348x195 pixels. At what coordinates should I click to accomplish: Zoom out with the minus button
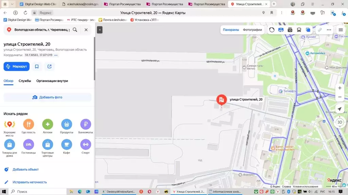[340, 97]
